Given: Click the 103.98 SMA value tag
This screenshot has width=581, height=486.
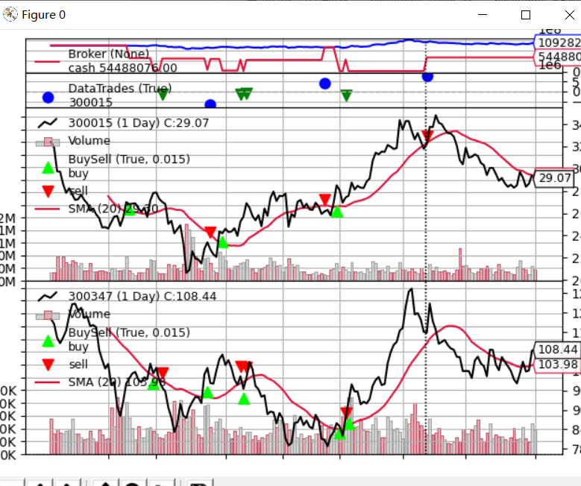Looking at the screenshot, I should (x=558, y=364).
